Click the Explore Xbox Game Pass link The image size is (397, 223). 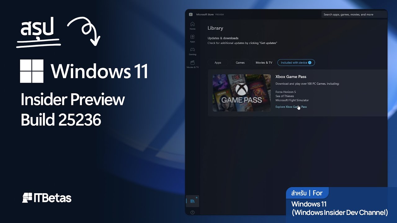click(291, 107)
